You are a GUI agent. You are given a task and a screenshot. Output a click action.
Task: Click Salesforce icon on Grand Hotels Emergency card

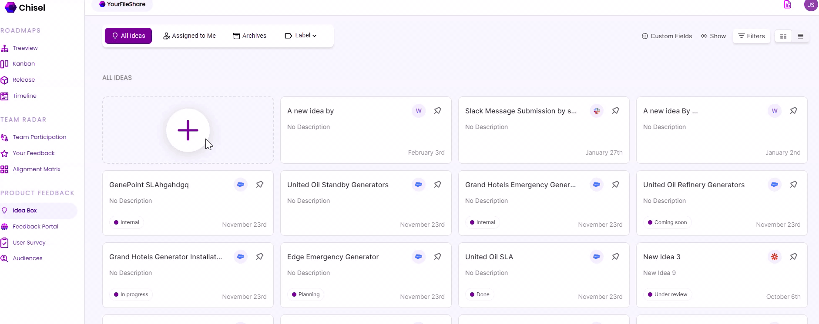click(597, 185)
